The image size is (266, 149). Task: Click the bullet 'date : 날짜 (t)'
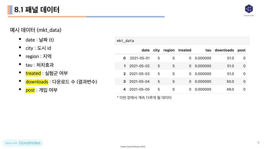pyautogui.click(x=40, y=40)
